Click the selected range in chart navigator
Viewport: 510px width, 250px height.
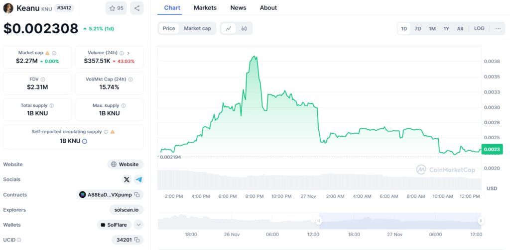(x=400, y=221)
